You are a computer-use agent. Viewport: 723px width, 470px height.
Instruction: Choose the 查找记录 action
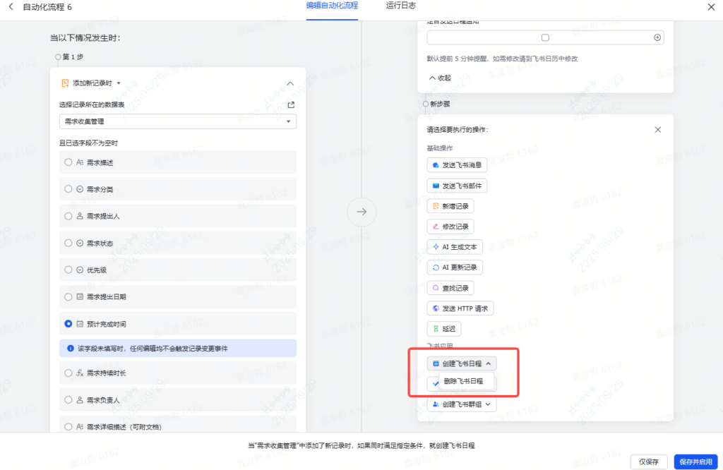(450, 288)
